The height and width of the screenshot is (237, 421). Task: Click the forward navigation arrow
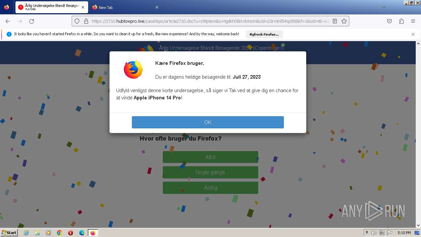tap(20, 21)
